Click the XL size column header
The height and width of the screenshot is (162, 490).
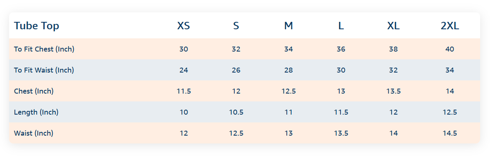tap(393, 26)
